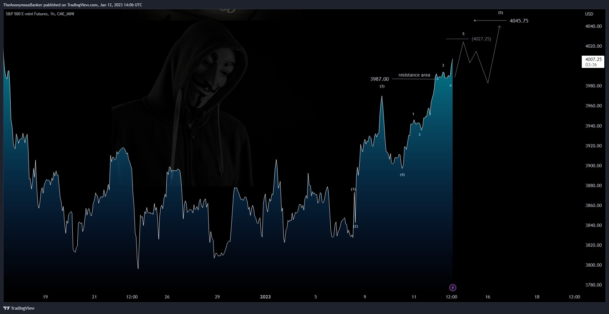Click the current price label 4007.25
The width and height of the screenshot is (609, 314).
[593, 62]
